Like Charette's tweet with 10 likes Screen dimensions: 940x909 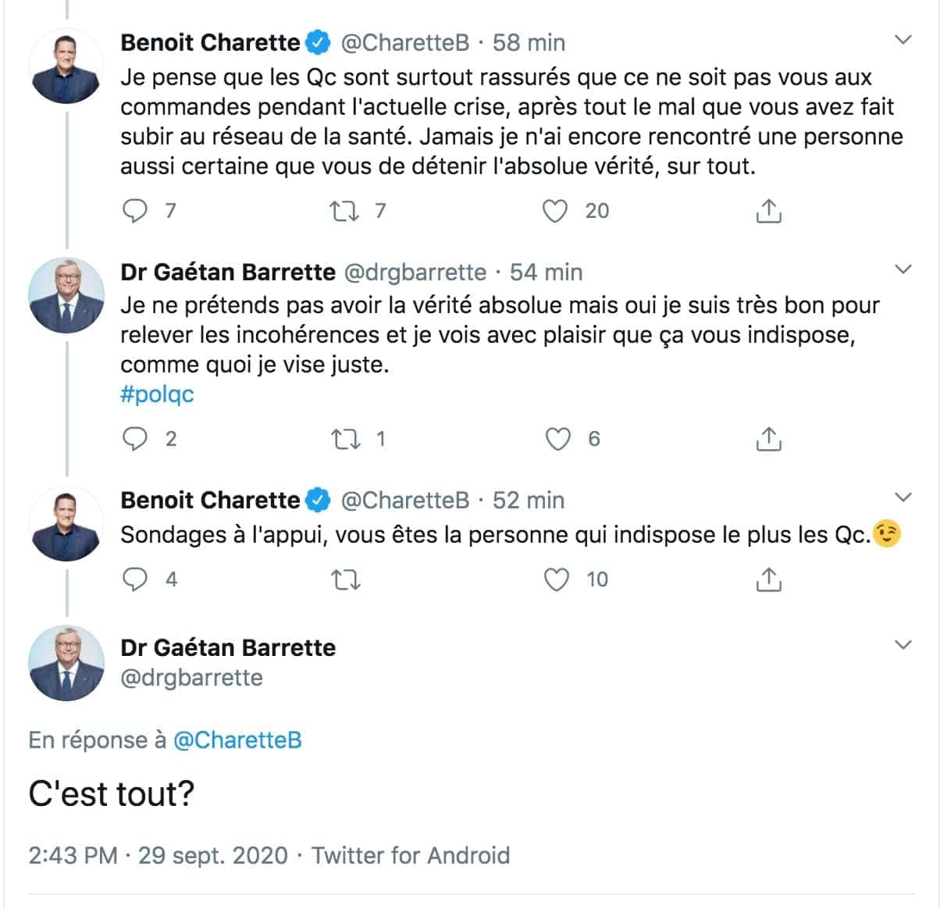point(557,579)
